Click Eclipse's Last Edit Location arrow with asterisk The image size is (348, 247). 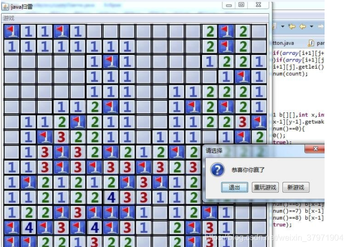pos(292,26)
